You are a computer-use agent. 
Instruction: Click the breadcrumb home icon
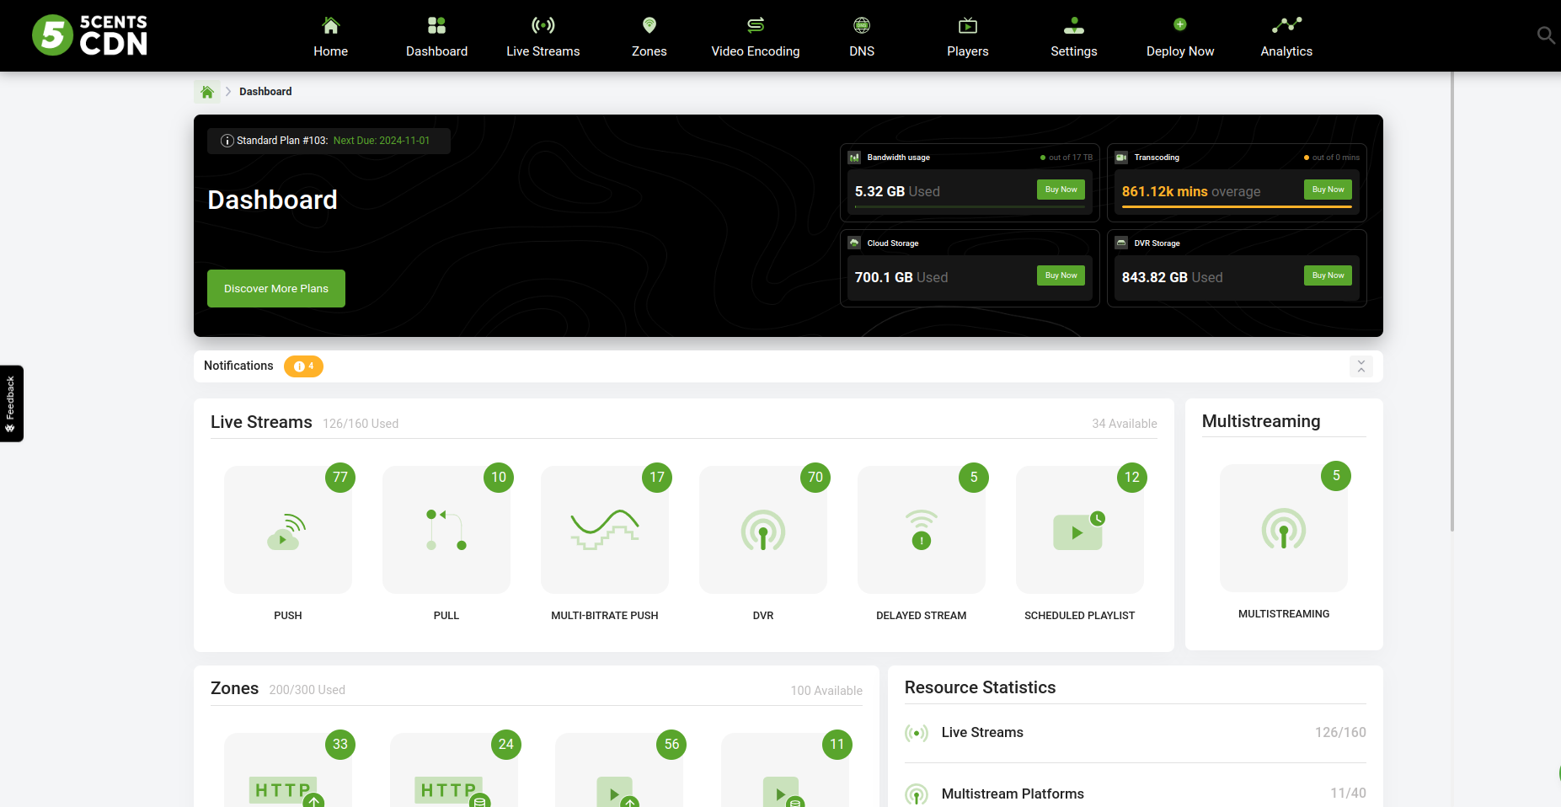207,92
